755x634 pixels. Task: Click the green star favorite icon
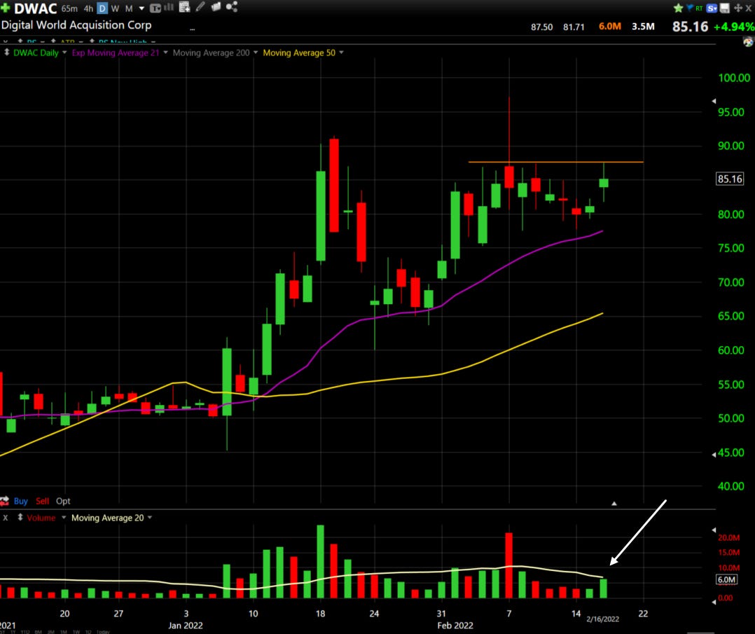(679, 8)
